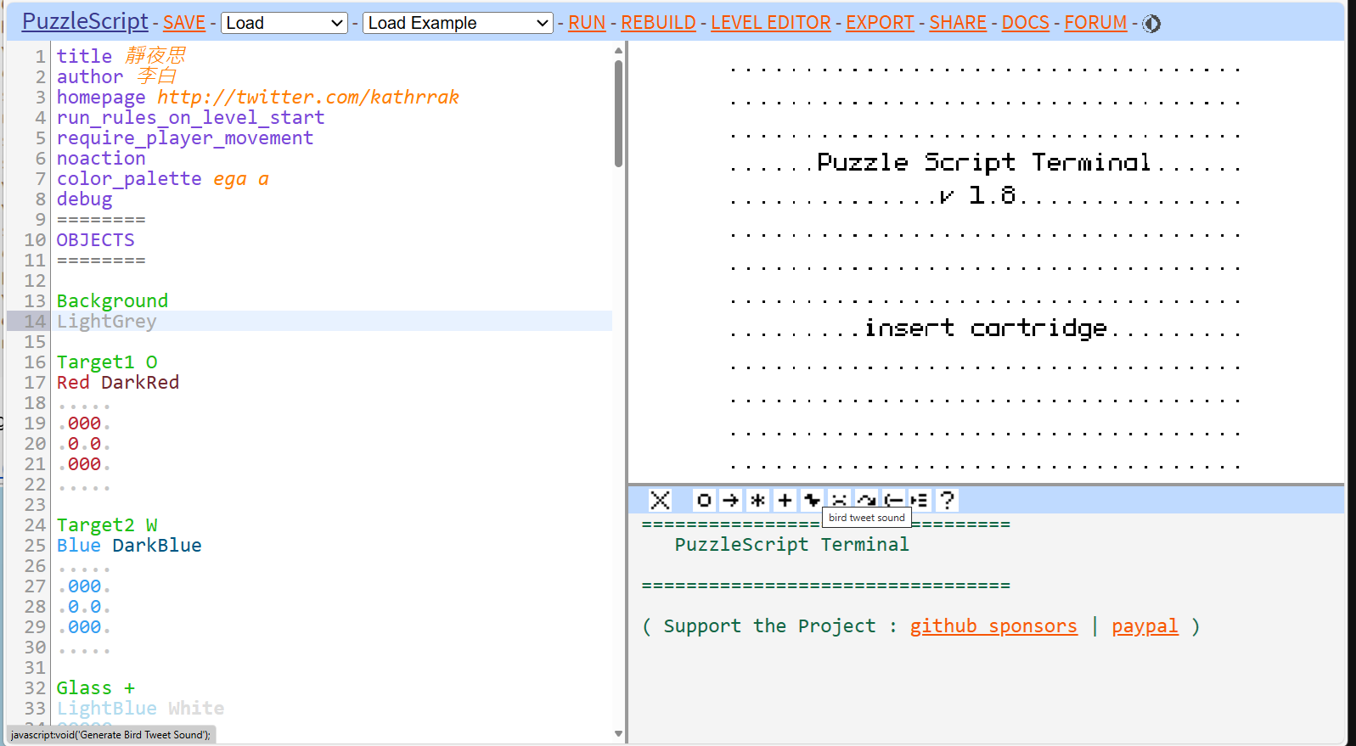
Task: Open the DOCS link
Action: 1026,23
